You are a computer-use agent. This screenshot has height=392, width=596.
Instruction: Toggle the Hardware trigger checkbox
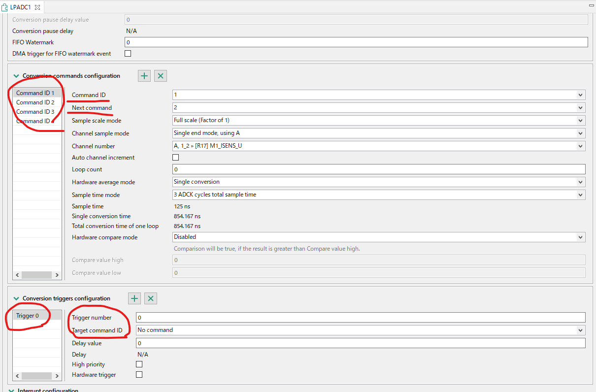[139, 374]
